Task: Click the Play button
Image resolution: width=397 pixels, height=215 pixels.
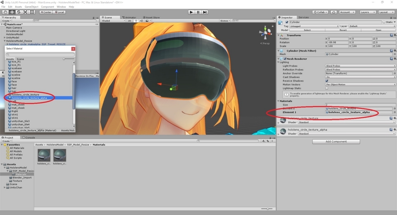Action: (x=192, y=12)
